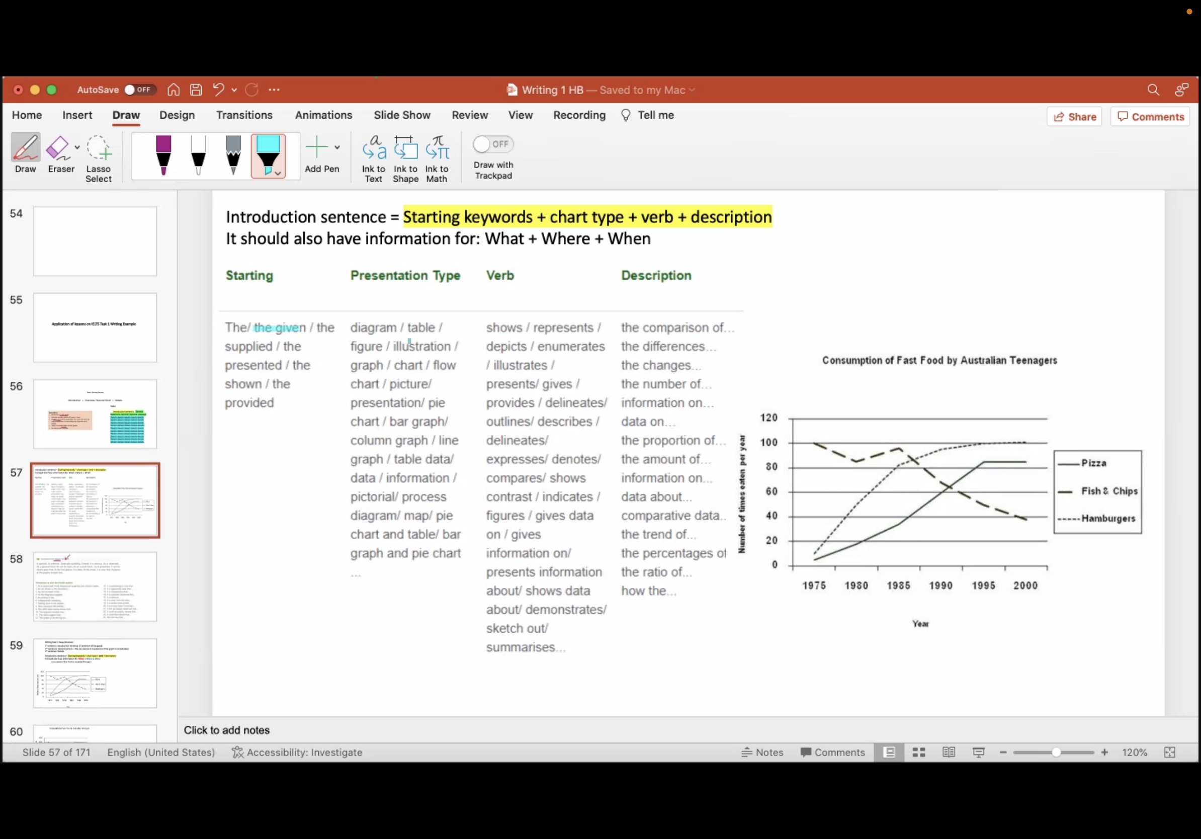Fit slide to current window

tap(1170, 752)
